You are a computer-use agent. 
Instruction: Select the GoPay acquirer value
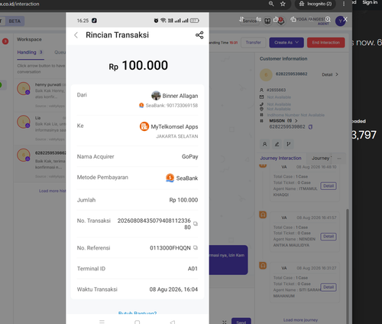point(189,156)
